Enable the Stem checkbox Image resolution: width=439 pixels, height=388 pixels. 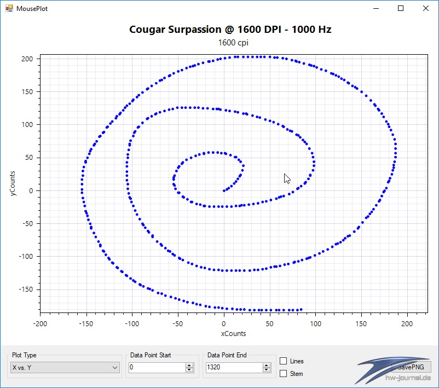point(284,373)
